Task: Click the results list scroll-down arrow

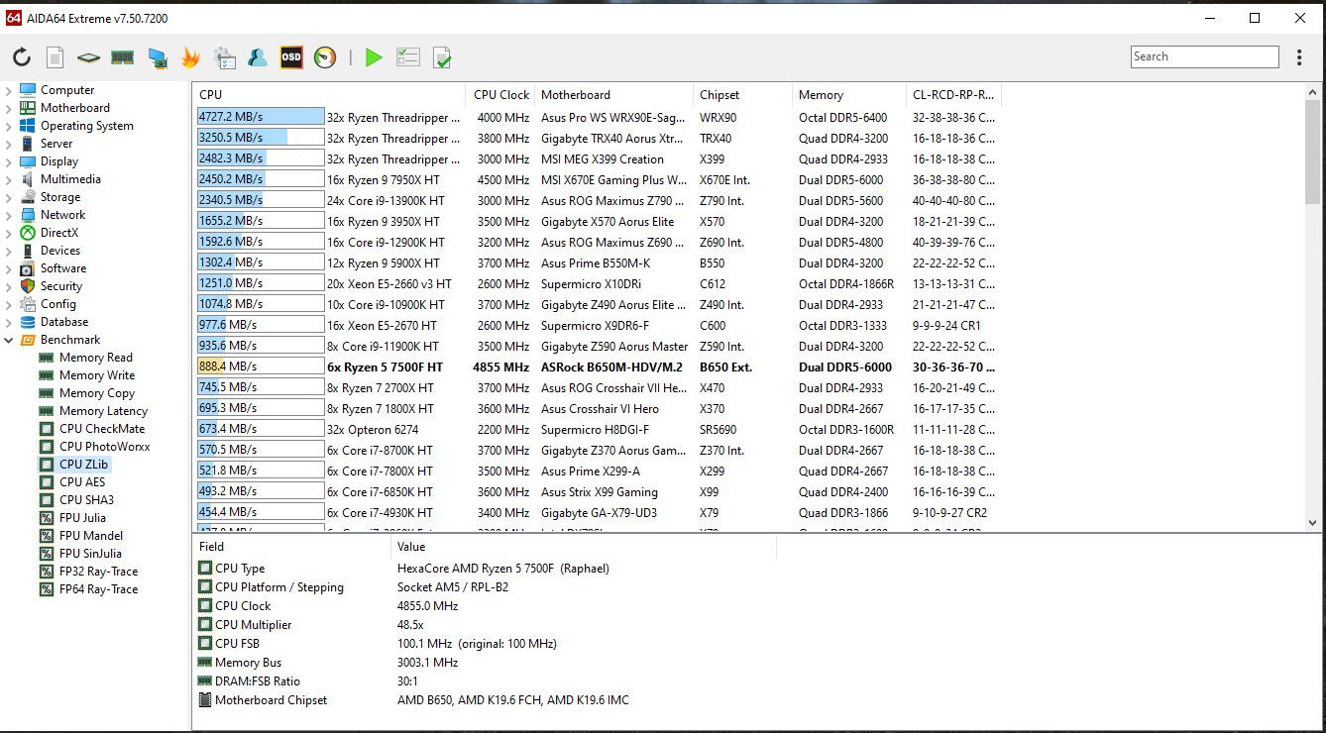Action: tap(1313, 523)
